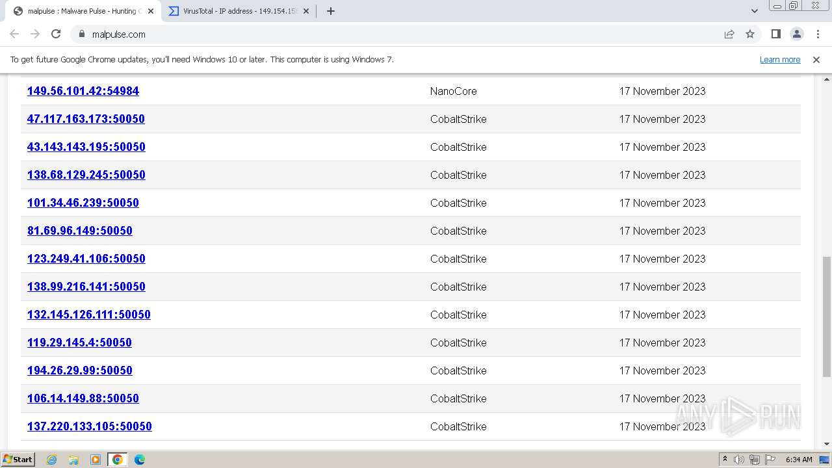Open the volume speaker tray icon
The height and width of the screenshot is (468, 832).
point(739,460)
